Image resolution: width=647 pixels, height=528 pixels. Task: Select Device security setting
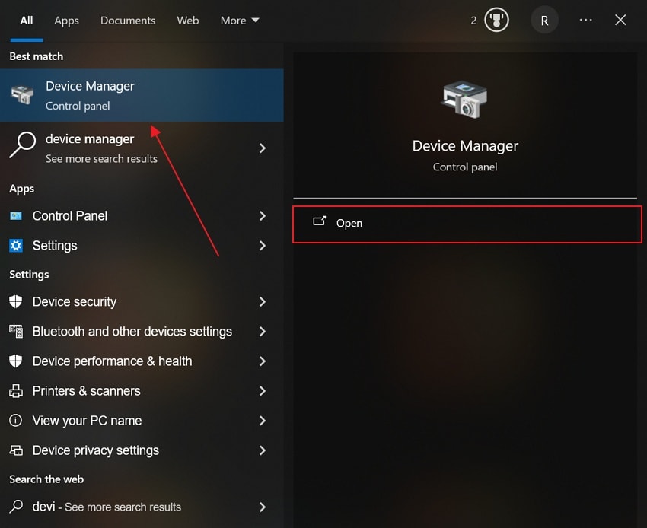(142, 301)
